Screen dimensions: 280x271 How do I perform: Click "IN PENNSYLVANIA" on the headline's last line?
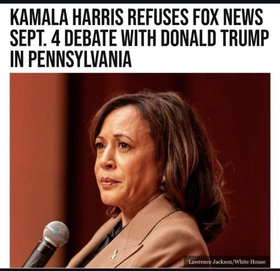[x=71, y=59]
